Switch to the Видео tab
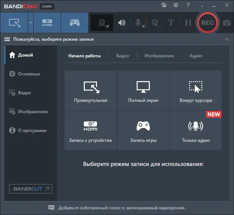234x215 pixels. (x=123, y=56)
